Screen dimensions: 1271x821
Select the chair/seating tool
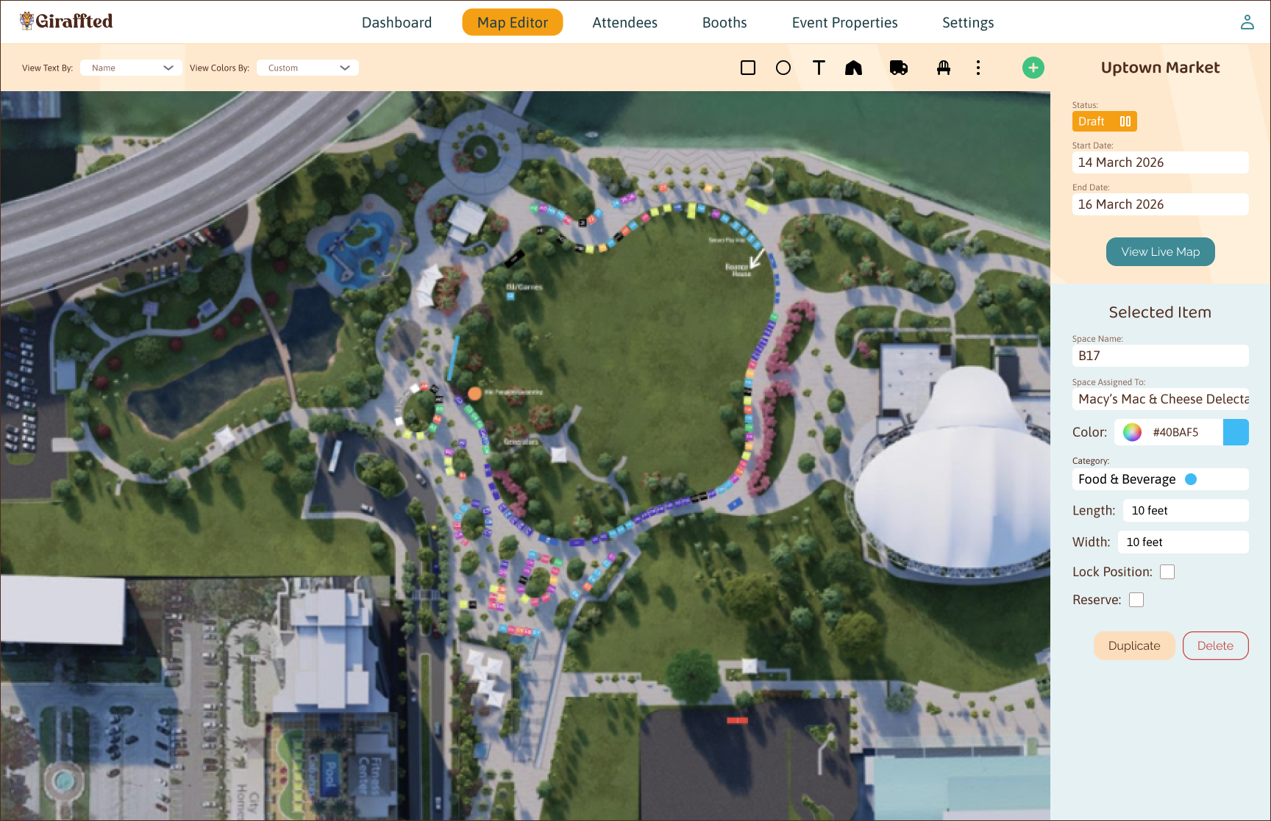click(944, 68)
